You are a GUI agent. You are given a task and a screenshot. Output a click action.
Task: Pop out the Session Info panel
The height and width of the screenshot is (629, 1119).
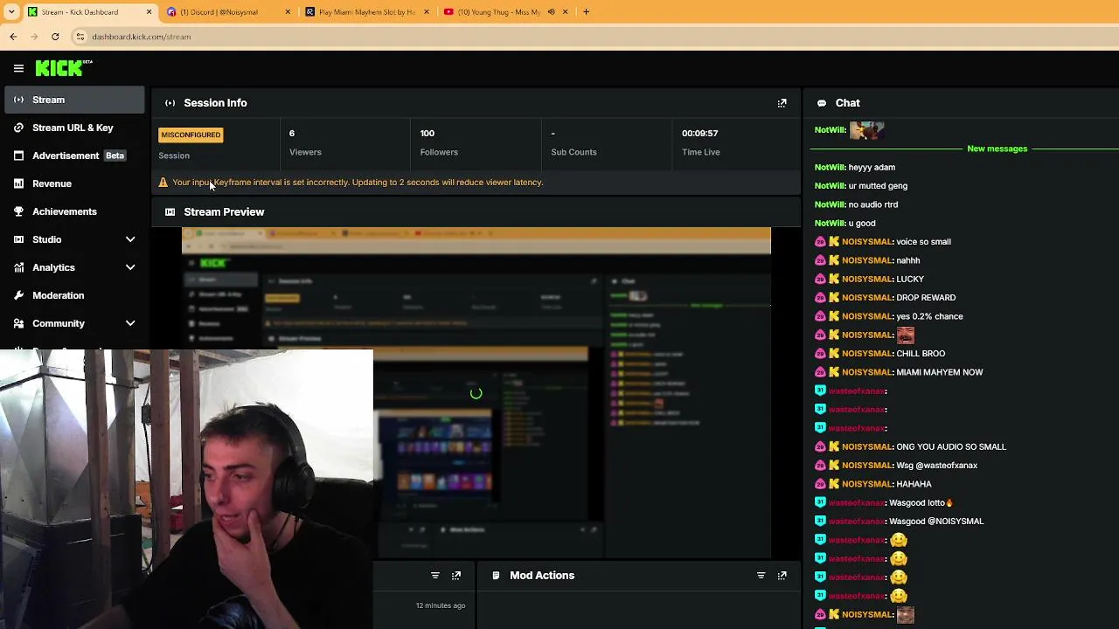coord(782,103)
